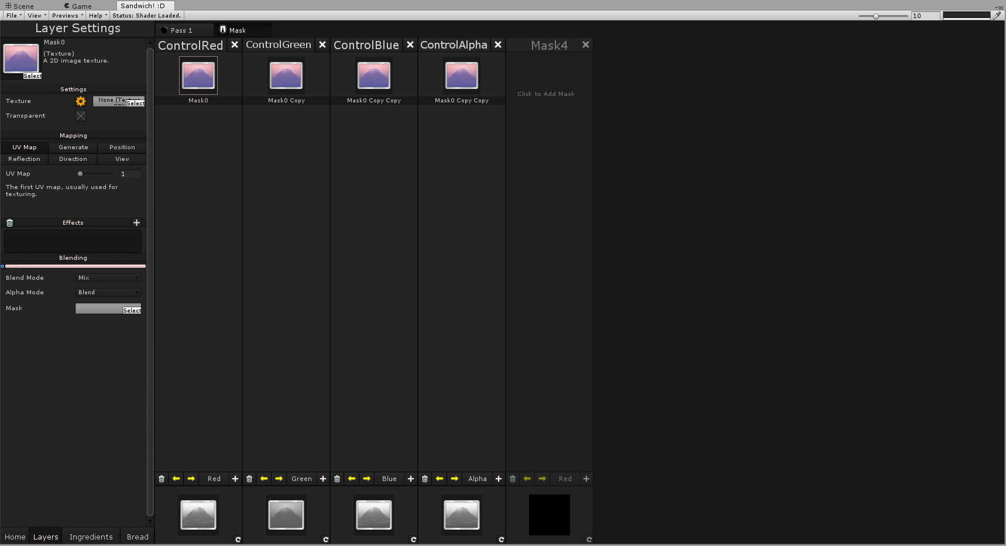The image size is (1006, 546).
Task: Close the ControlGreen mask column
Action: pos(322,44)
